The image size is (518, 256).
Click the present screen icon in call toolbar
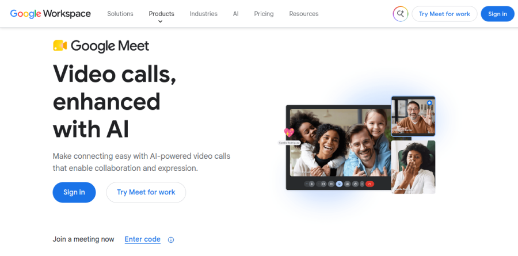click(347, 184)
